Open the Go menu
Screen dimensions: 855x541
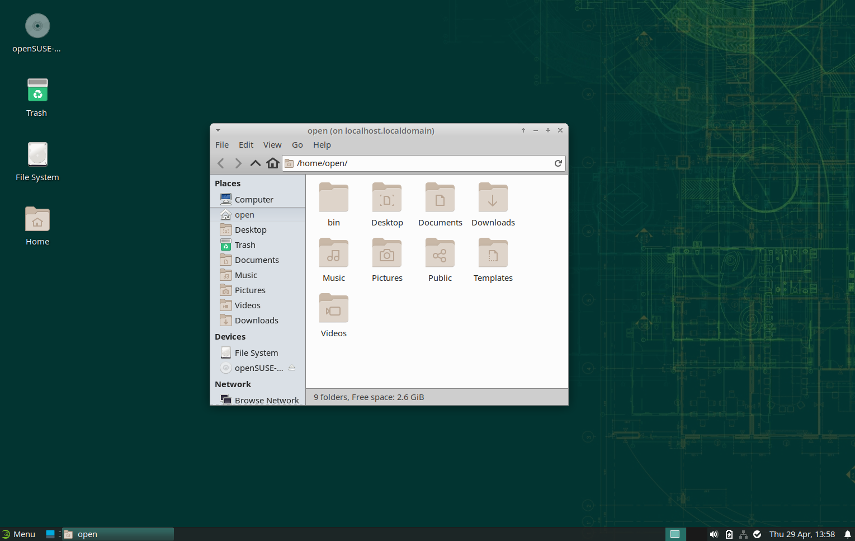(297, 145)
